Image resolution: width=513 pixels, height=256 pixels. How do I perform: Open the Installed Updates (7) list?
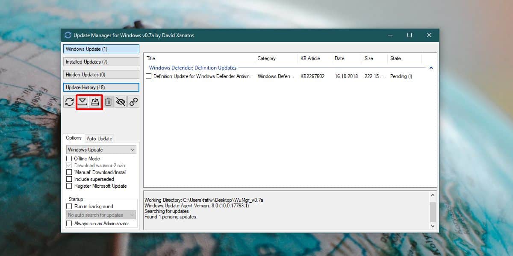(101, 62)
